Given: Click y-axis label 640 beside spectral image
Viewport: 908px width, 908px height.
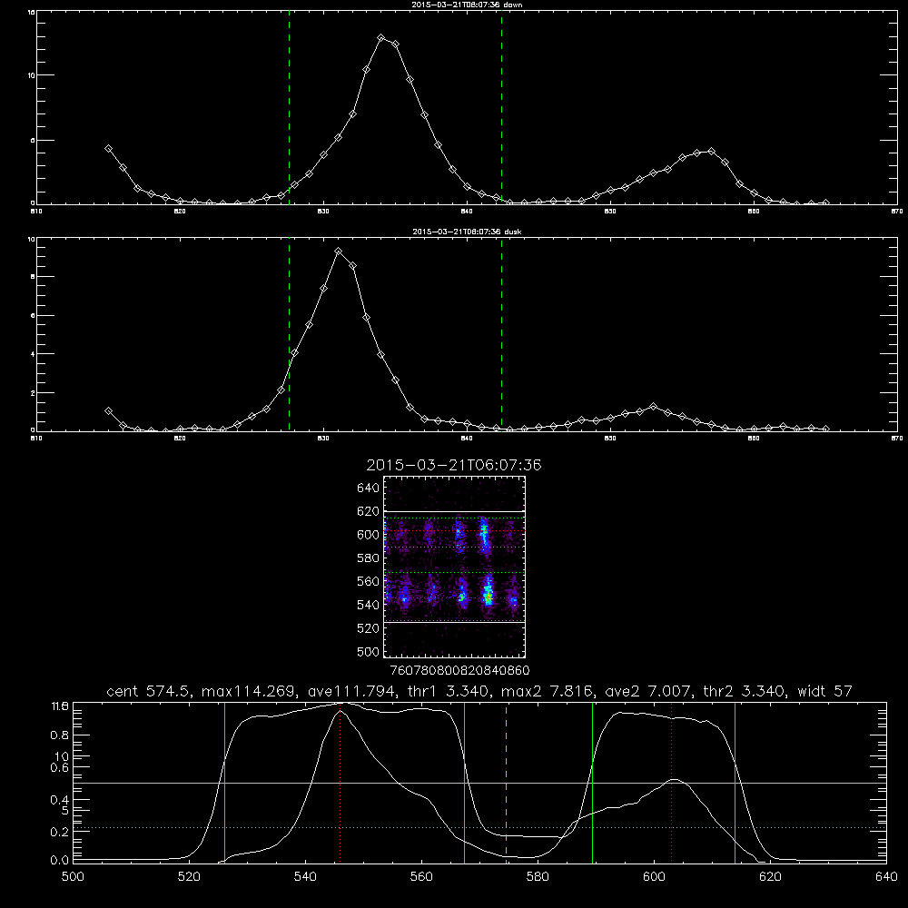Looking at the screenshot, I should [x=369, y=489].
